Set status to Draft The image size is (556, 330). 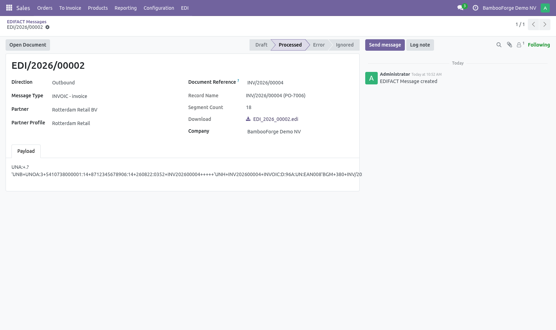coord(261,45)
